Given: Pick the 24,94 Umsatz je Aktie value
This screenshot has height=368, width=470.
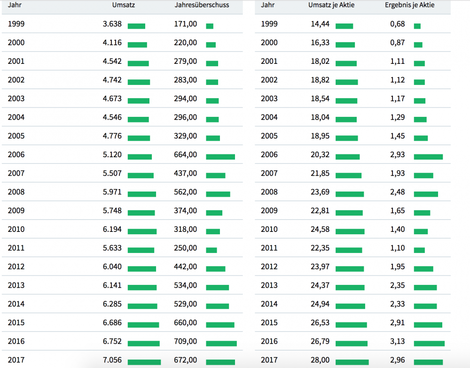Looking at the screenshot, I should coord(320,304).
